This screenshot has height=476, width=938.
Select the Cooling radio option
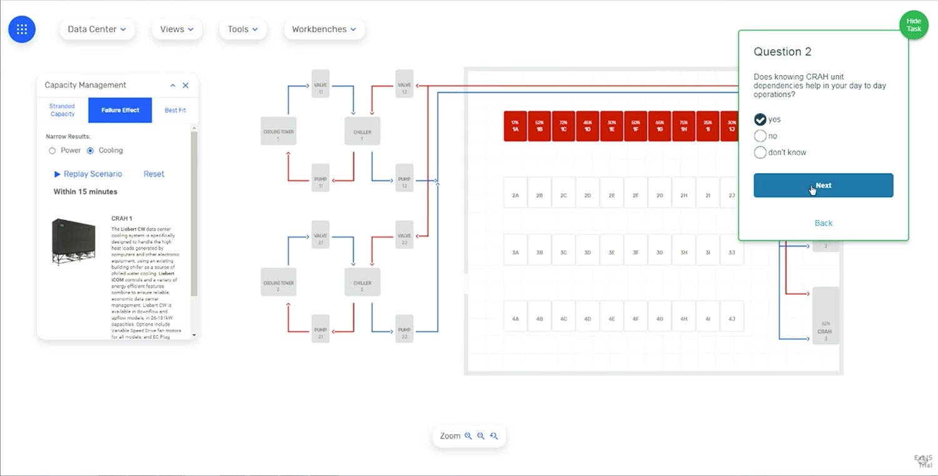pyautogui.click(x=91, y=151)
